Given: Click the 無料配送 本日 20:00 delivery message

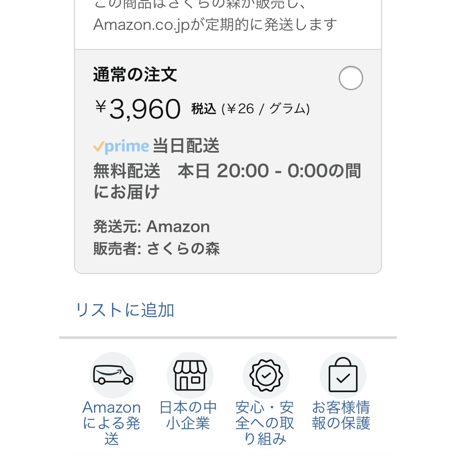Looking at the screenshot, I should (x=227, y=181).
